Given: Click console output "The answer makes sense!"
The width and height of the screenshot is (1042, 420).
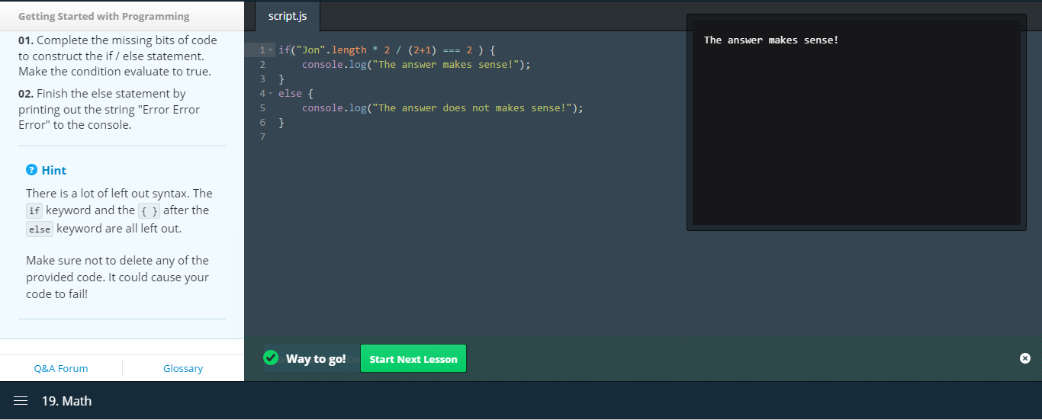Looking at the screenshot, I should [771, 40].
